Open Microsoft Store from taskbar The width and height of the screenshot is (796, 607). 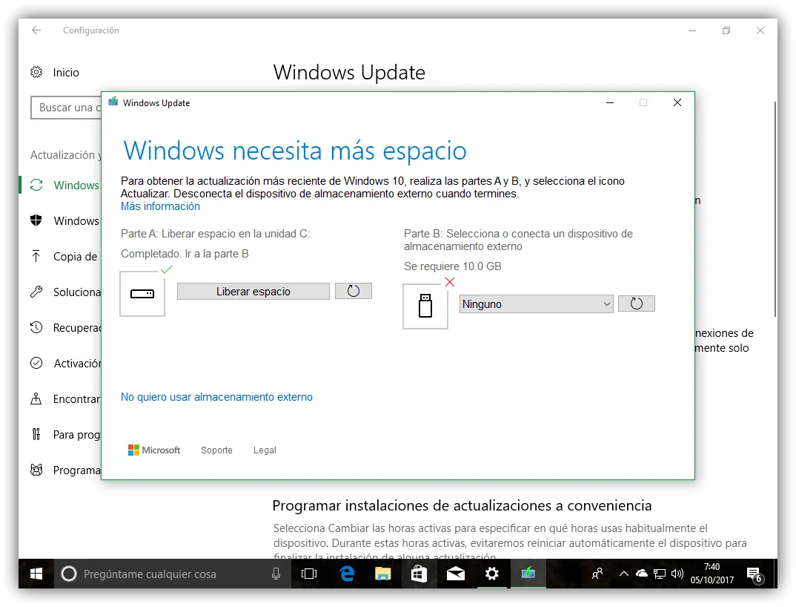click(419, 574)
